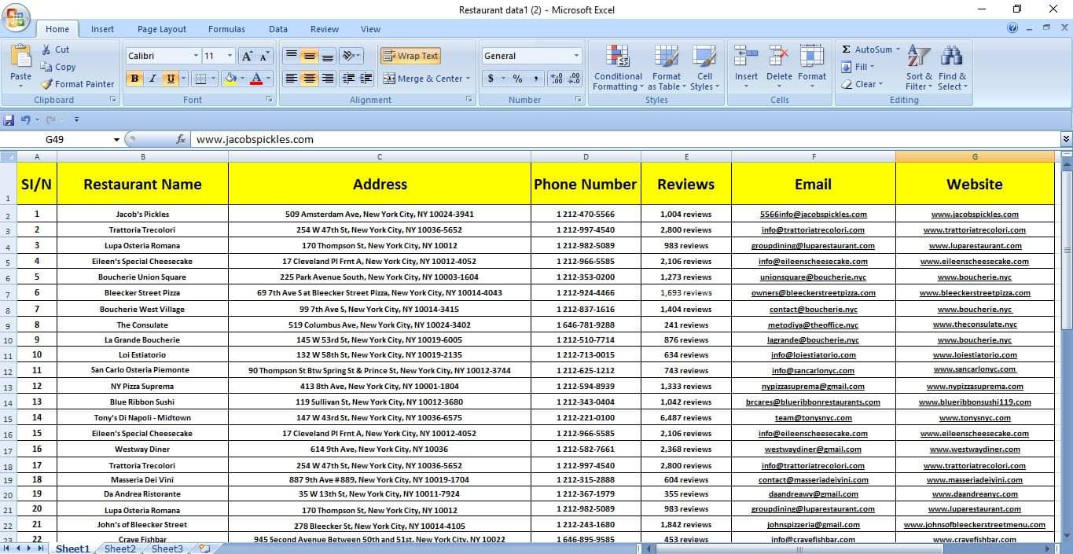Toggle Middle Align
The image size is (1073, 554).
(309, 56)
